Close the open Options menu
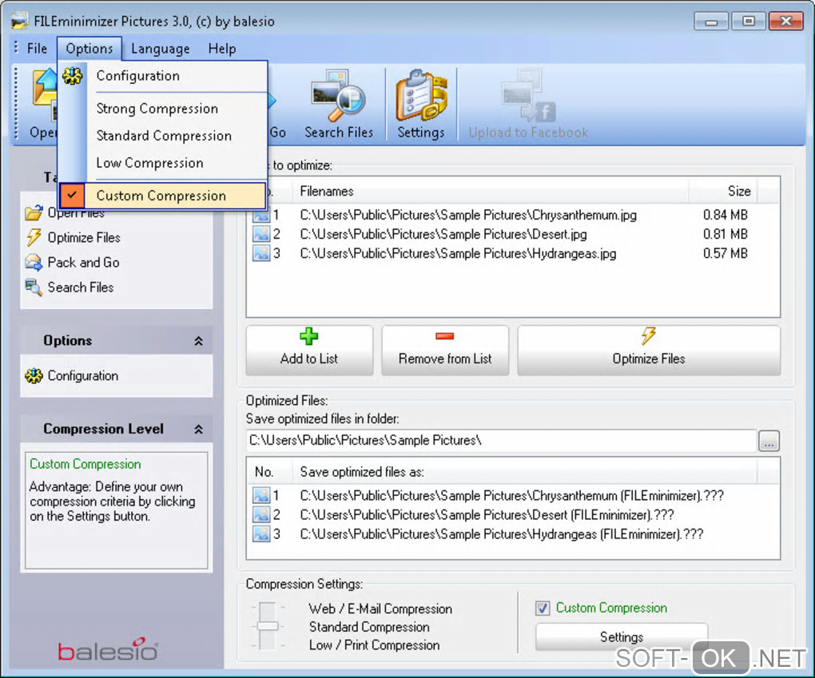Screen dimensions: 815x678 [x=89, y=49]
